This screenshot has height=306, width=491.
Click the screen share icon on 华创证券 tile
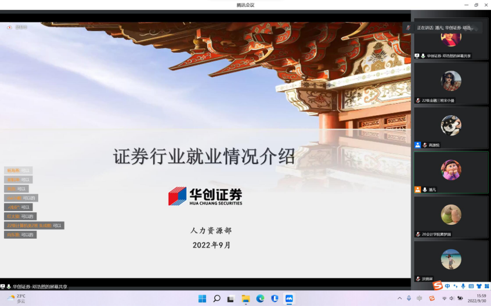417,56
